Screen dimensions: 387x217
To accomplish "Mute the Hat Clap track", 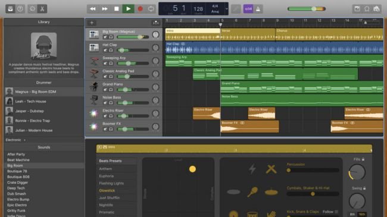I will (x=105, y=50).
